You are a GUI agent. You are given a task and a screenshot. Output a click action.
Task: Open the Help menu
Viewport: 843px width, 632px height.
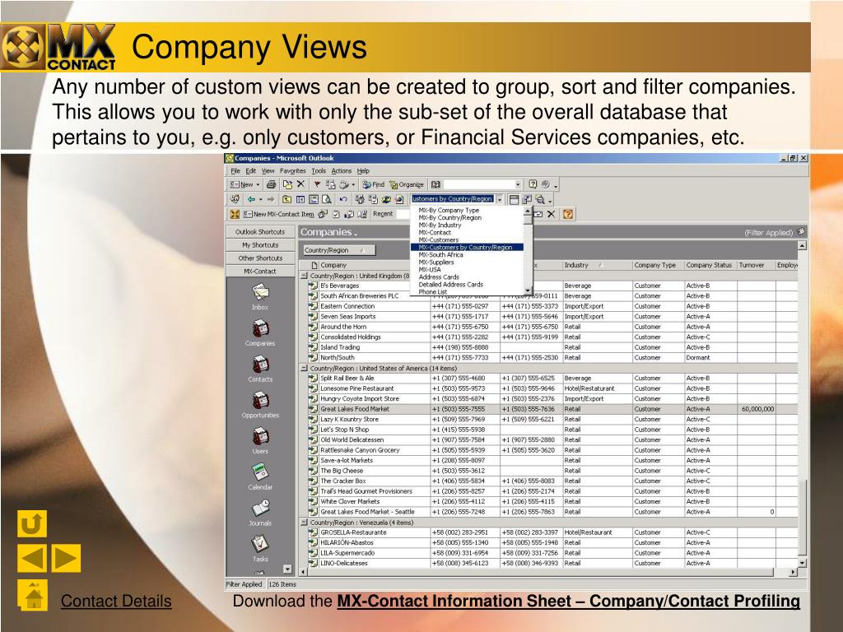coord(363,171)
